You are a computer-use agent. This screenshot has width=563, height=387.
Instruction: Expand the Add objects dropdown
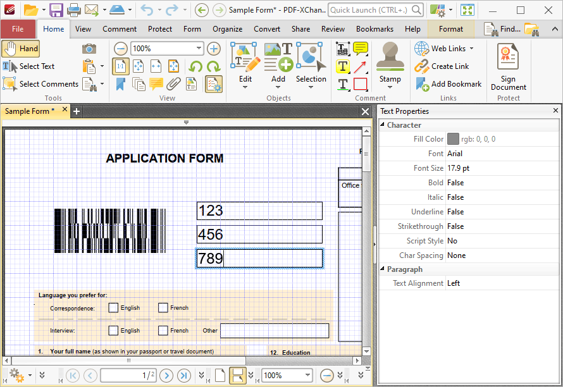(278, 87)
